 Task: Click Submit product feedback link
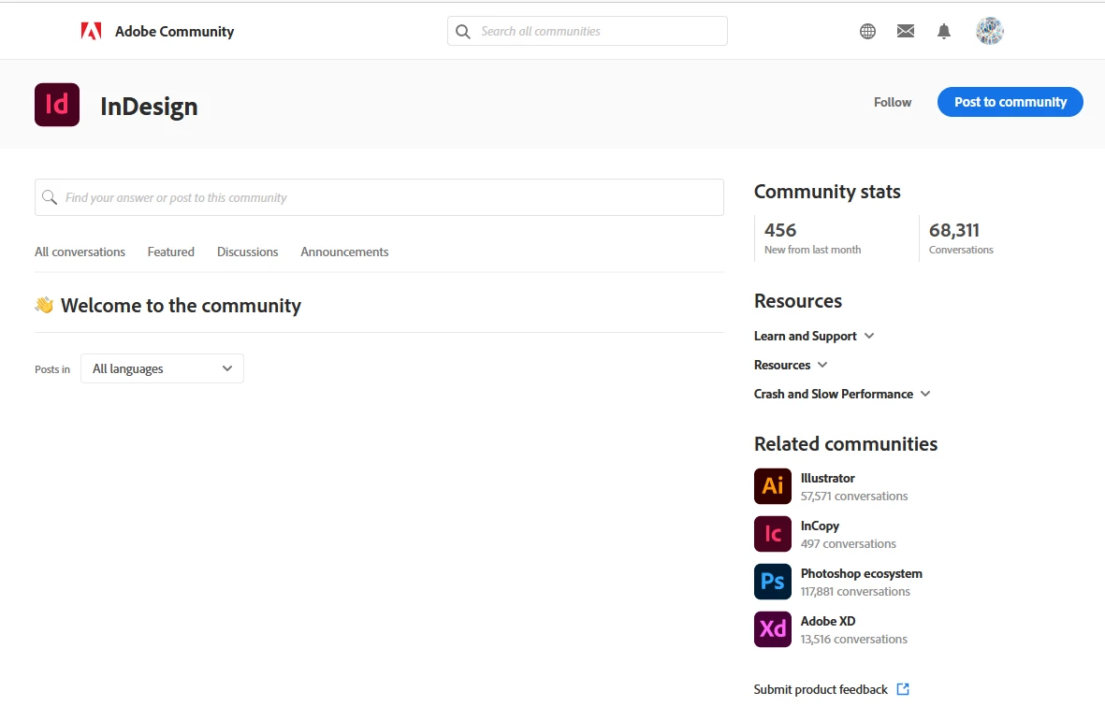tap(821, 689)
